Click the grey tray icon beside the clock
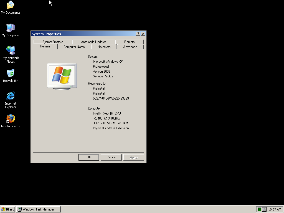284x213 pixels. pos(264,209)
